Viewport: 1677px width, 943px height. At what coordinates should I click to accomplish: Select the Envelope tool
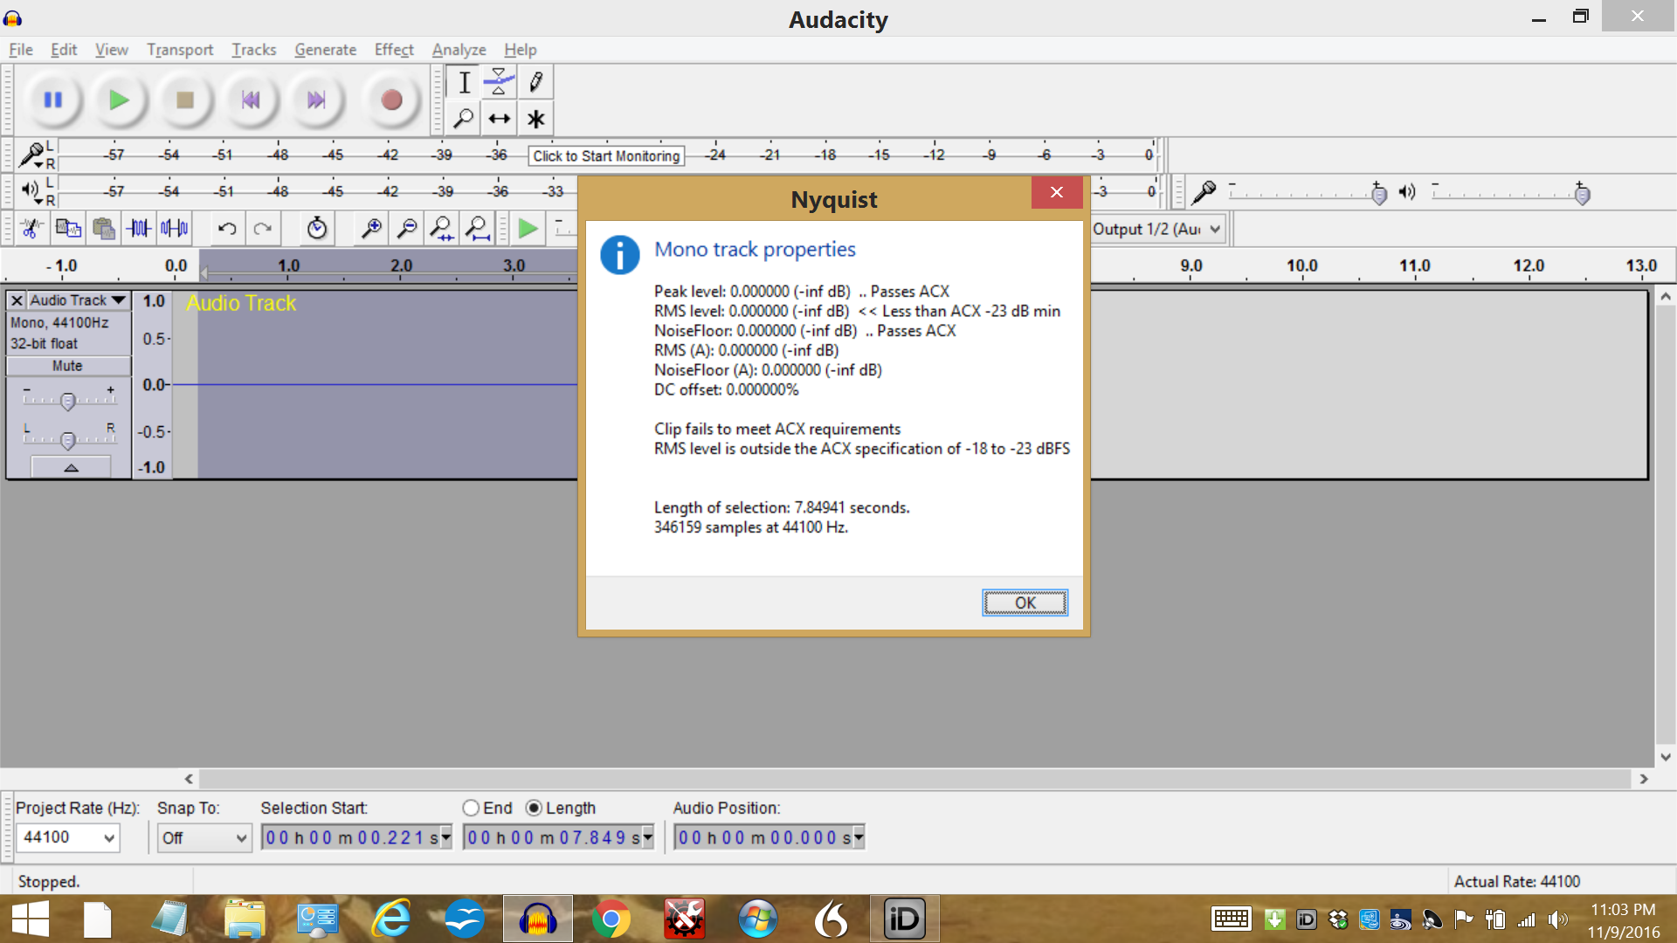499,81
